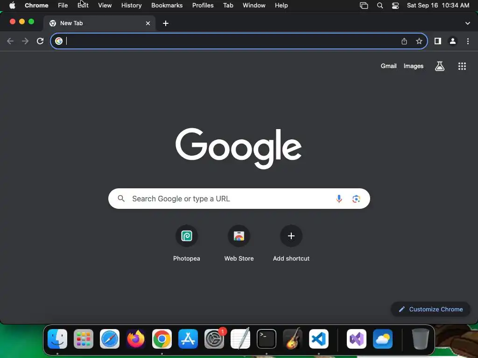Click into the Google search box
Viewport: 478px width, 358px height.
[239, 199]
